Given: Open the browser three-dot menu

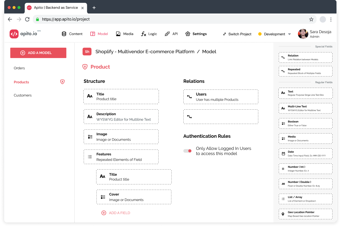Looking at the screenshot, I should tap(331, 19).
